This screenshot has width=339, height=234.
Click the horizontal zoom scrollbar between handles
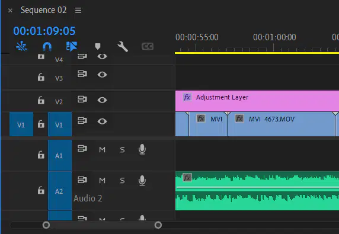click(102, 225)
